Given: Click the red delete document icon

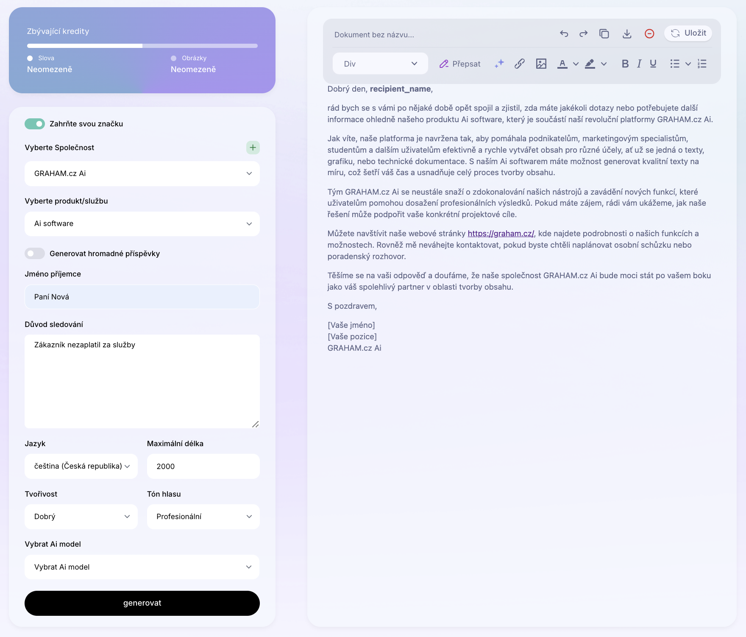Looking at the screenshot, I should (x=649, y=34).
